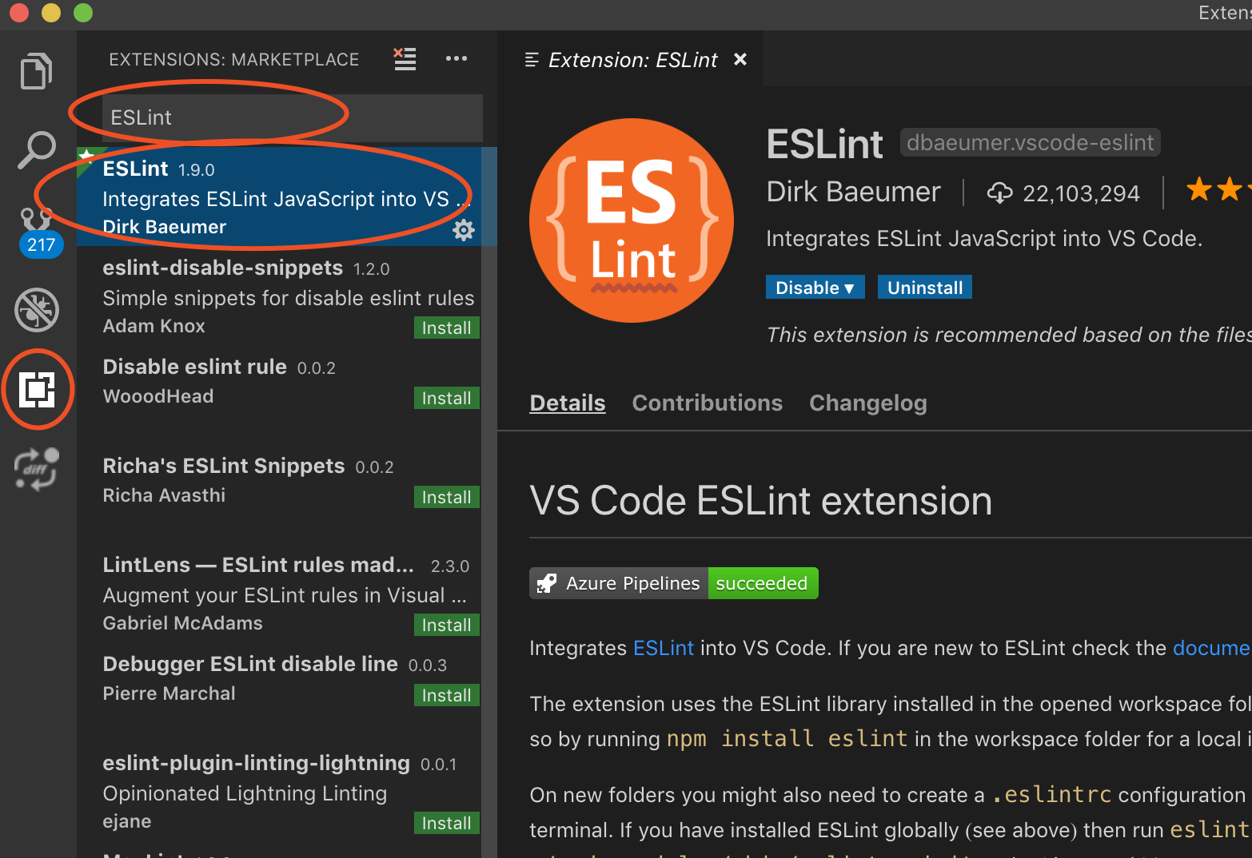Install Debugger ESLint disable line extension
This screenshot has height=858, width=1252.
446,695
